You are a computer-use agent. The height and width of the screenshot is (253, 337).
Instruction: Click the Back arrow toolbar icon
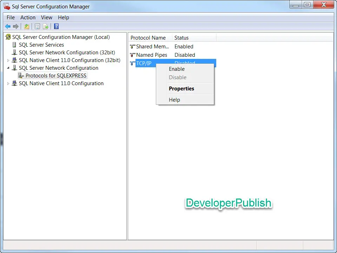tap(8, 26)
